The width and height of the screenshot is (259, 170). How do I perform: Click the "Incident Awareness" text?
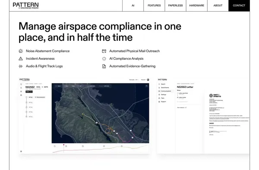click(40, 59)
